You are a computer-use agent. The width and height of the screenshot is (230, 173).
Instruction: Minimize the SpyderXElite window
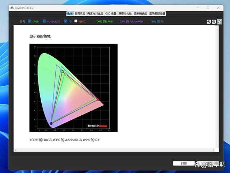tap(198, 8)
